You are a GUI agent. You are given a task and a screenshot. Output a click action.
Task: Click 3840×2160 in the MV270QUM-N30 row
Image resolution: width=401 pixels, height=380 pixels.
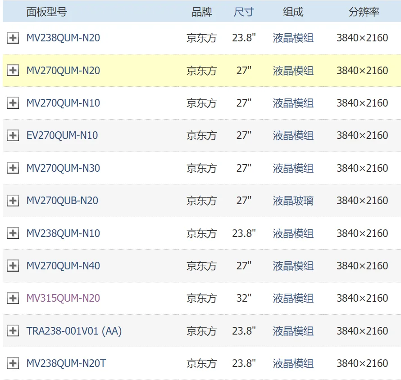point(362,168)
